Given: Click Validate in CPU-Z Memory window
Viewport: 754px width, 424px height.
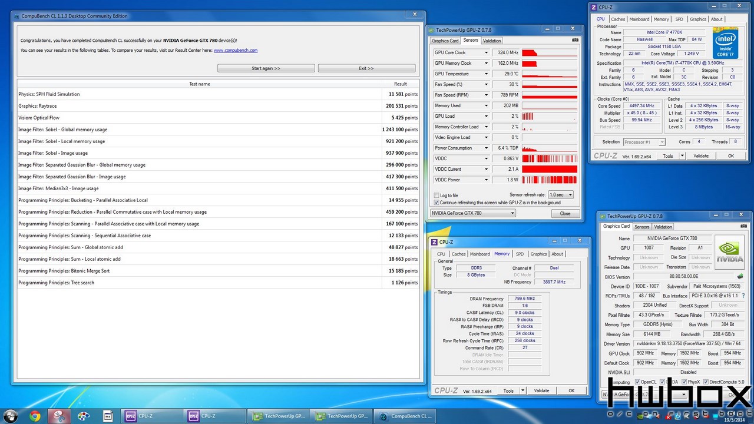Looking at the screenshot, I should click(x=541, y=390).
